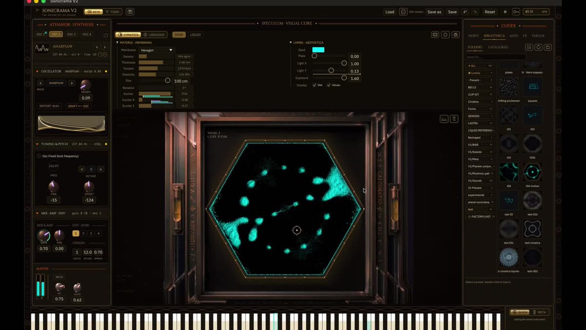The width and height of the screenshot is (586, 330).
Task: Click the exciter crosshair target on the plate
Action: 296,230
